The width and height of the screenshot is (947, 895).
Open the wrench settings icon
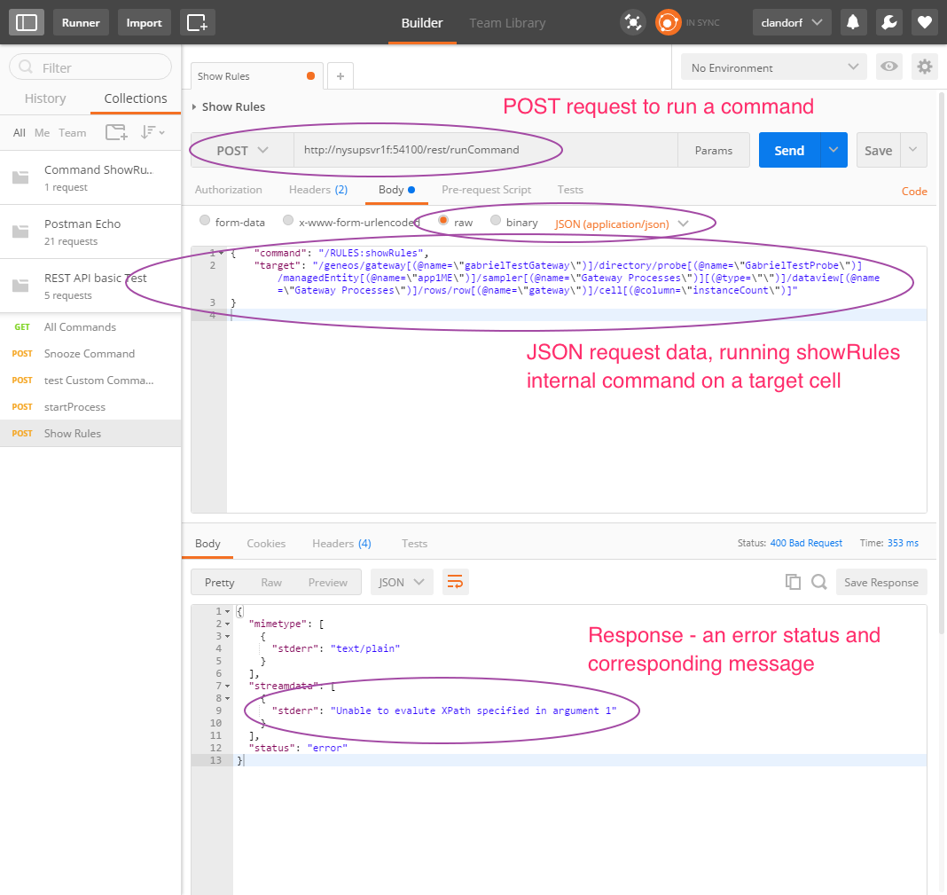[889, 22]
